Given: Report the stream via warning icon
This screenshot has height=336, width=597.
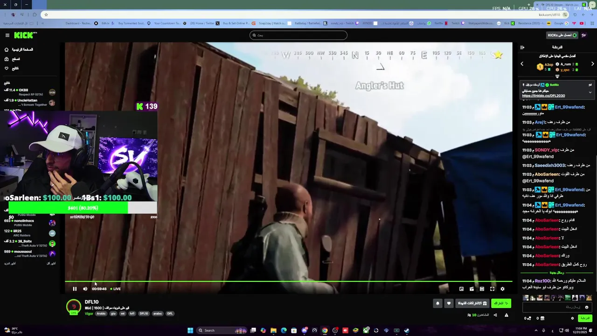Looking at the screenshot, I should click(x=506, y=315).
